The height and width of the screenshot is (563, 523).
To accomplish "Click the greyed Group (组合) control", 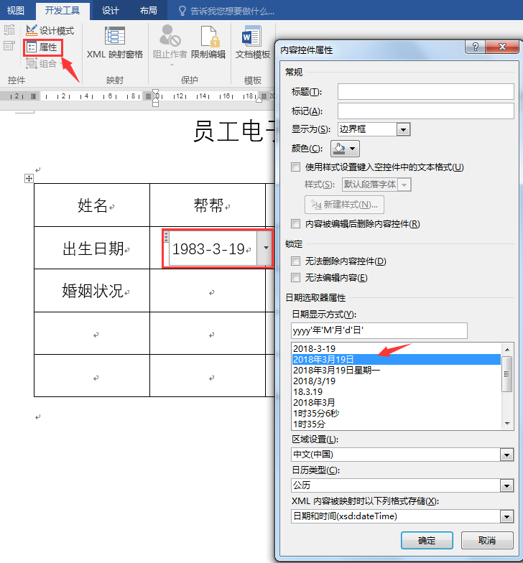I will click(x=42, y=63).
